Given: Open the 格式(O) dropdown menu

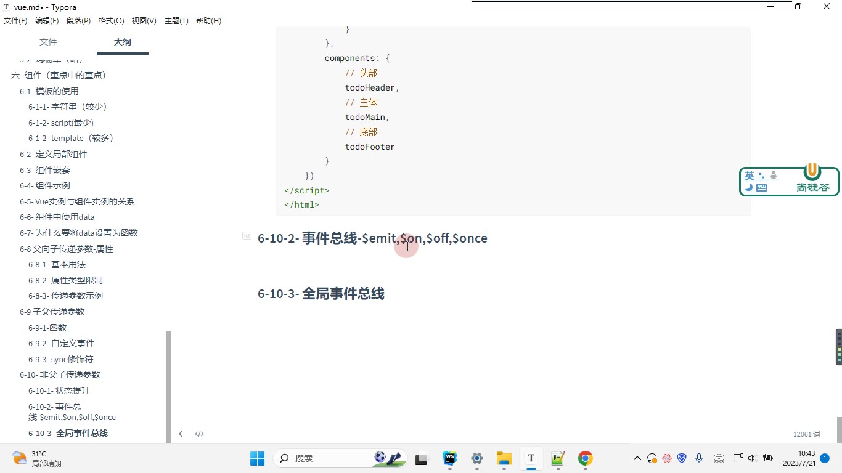Looking at the screenshot, I should coord(112,21).
